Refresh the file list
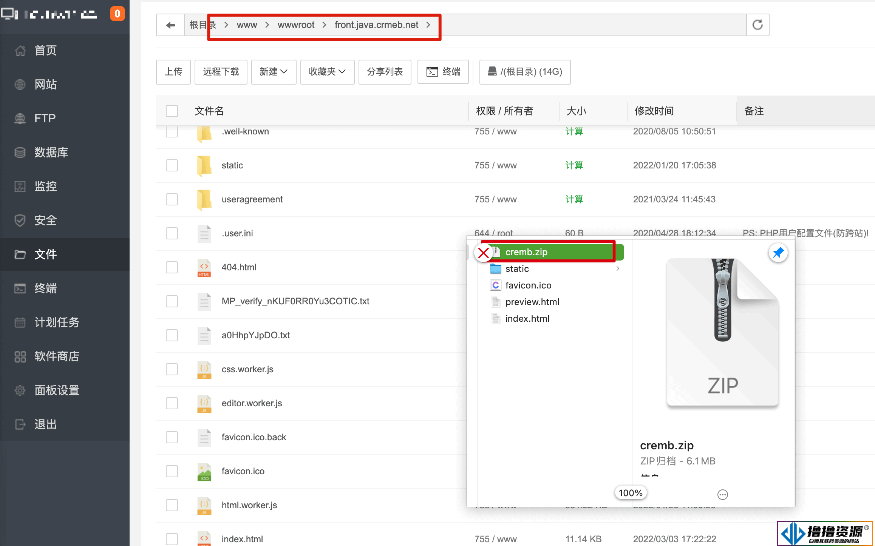This screenshot has height=546, width=875. [x=758, y=25]
